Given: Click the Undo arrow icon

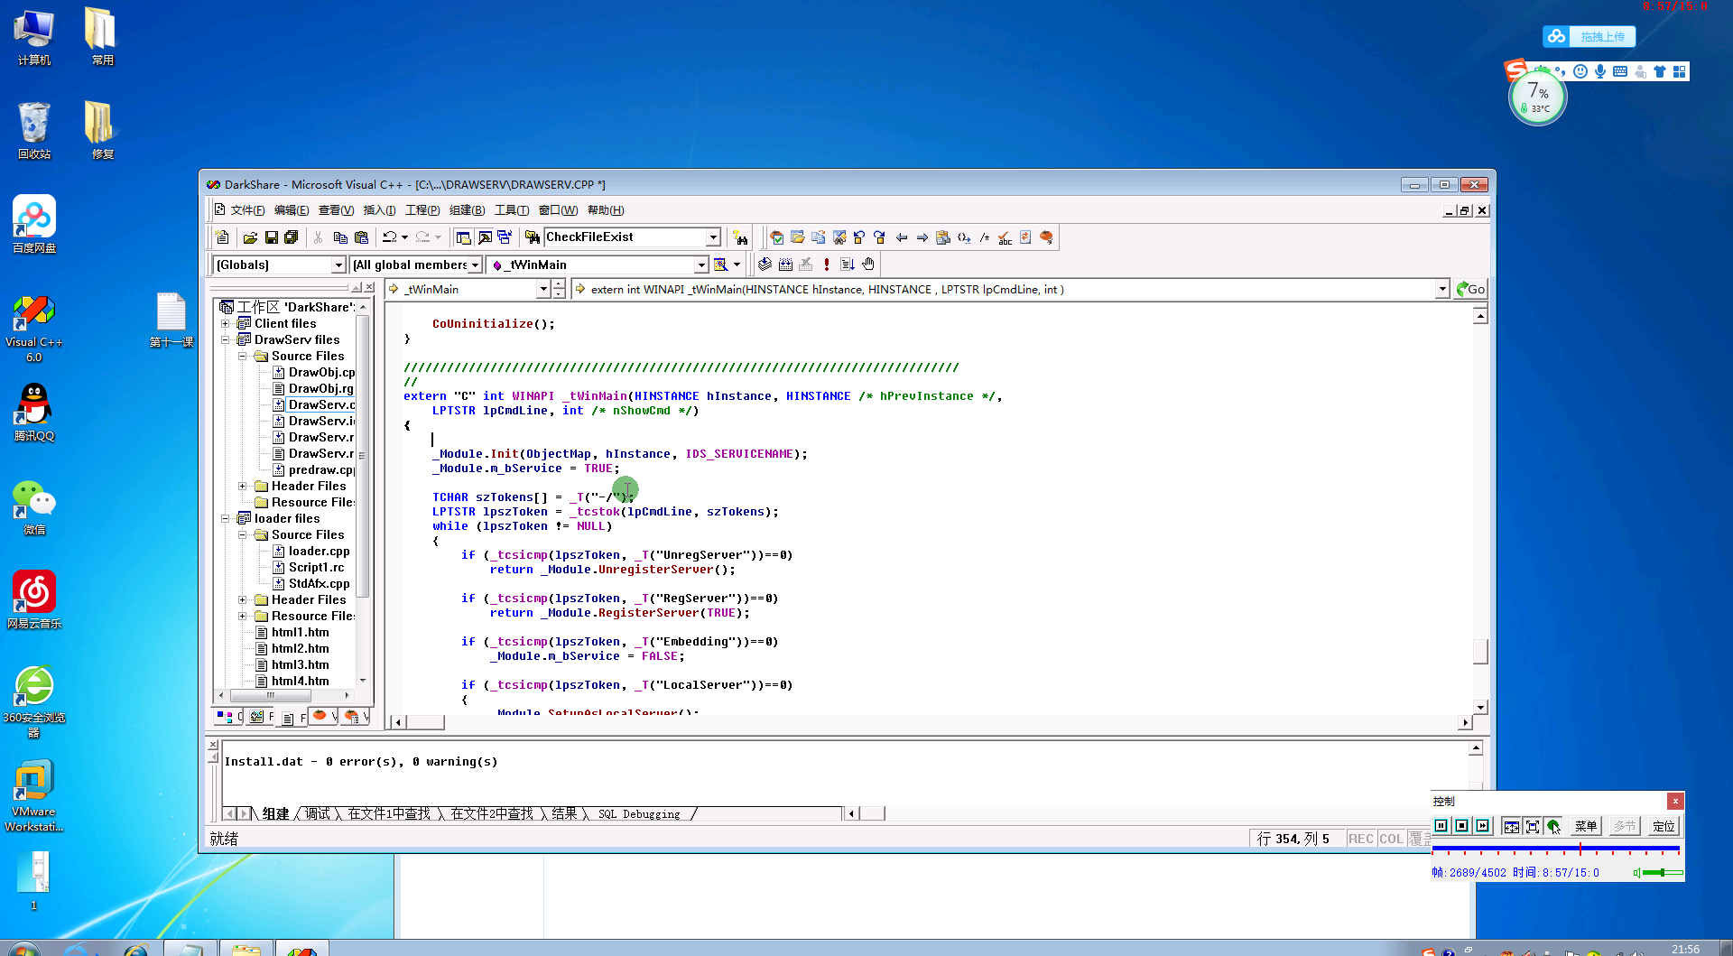Looking at the screenshot, I should 389,237.
